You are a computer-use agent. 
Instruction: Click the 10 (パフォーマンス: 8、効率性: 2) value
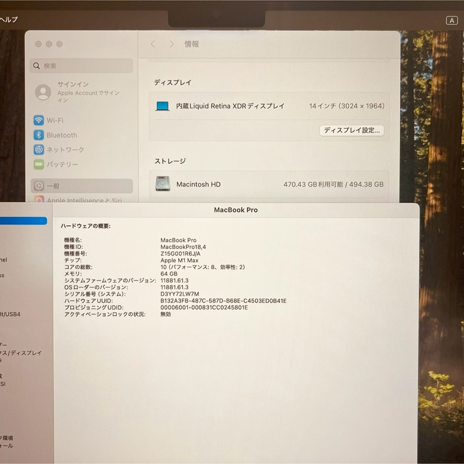tap(203, 267)
